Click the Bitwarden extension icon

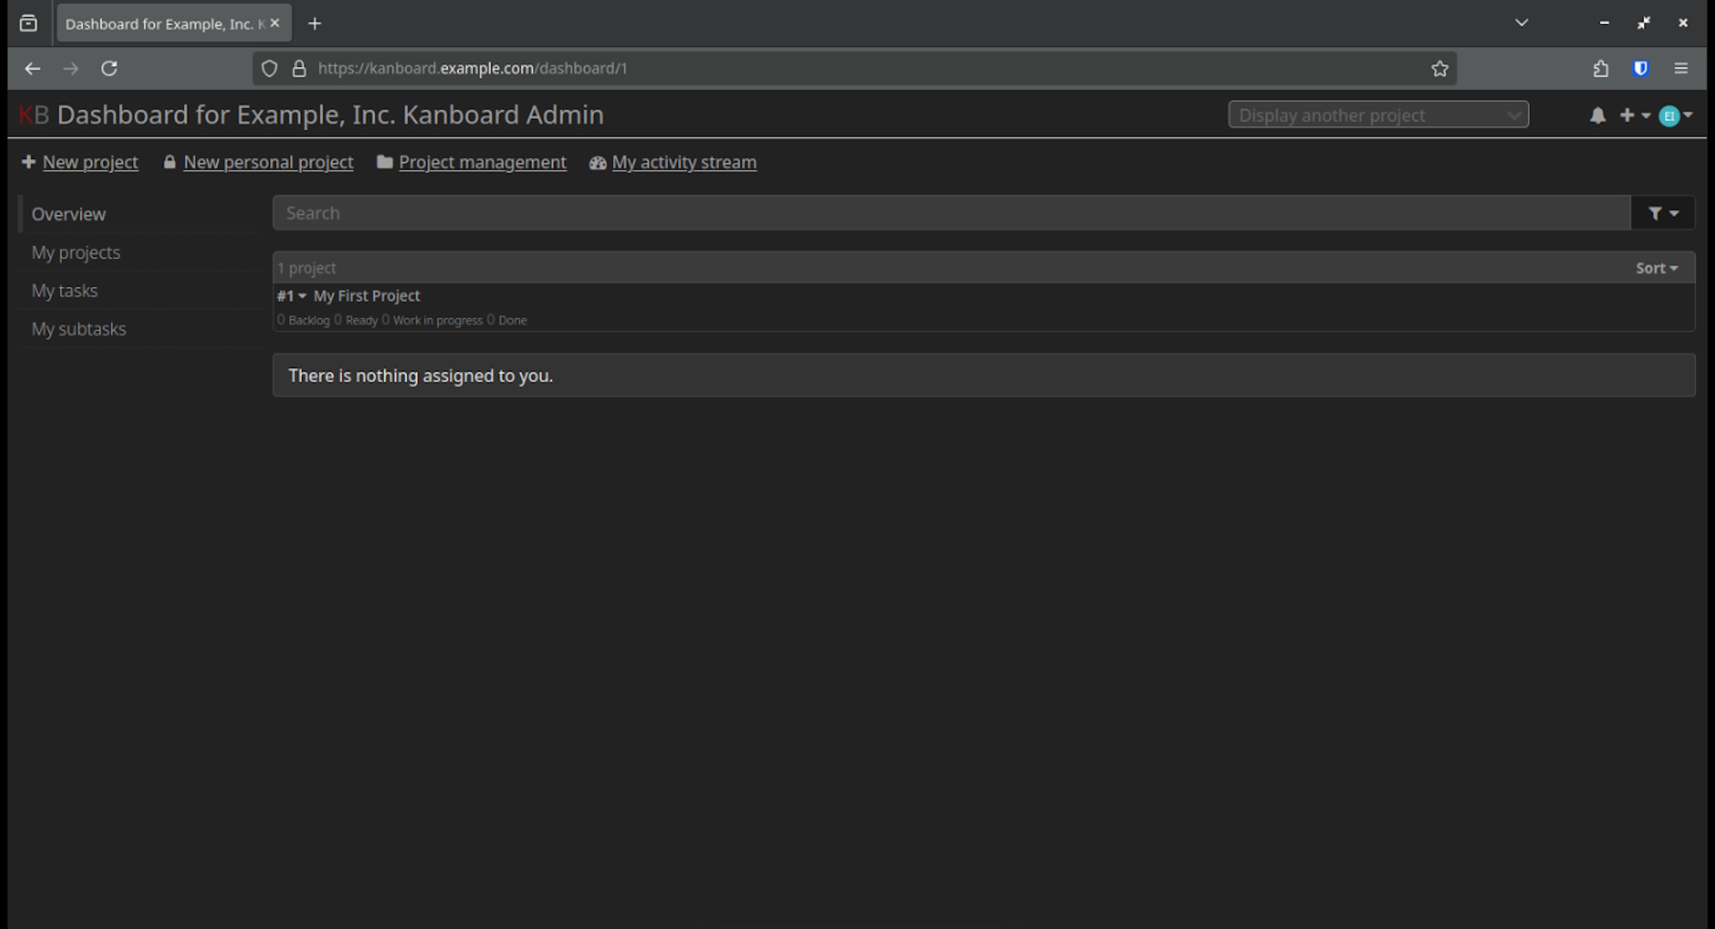(1640, 69)
